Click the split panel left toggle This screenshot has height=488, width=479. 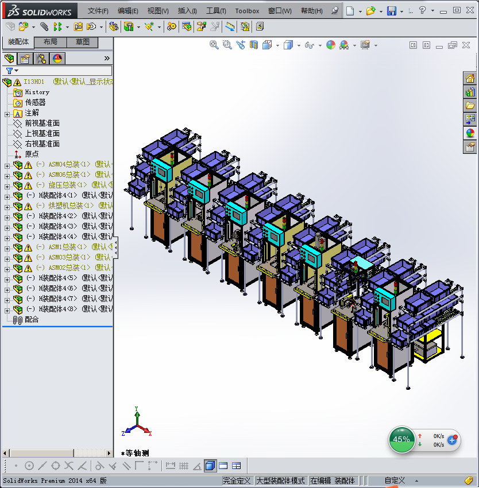(413, 45)
